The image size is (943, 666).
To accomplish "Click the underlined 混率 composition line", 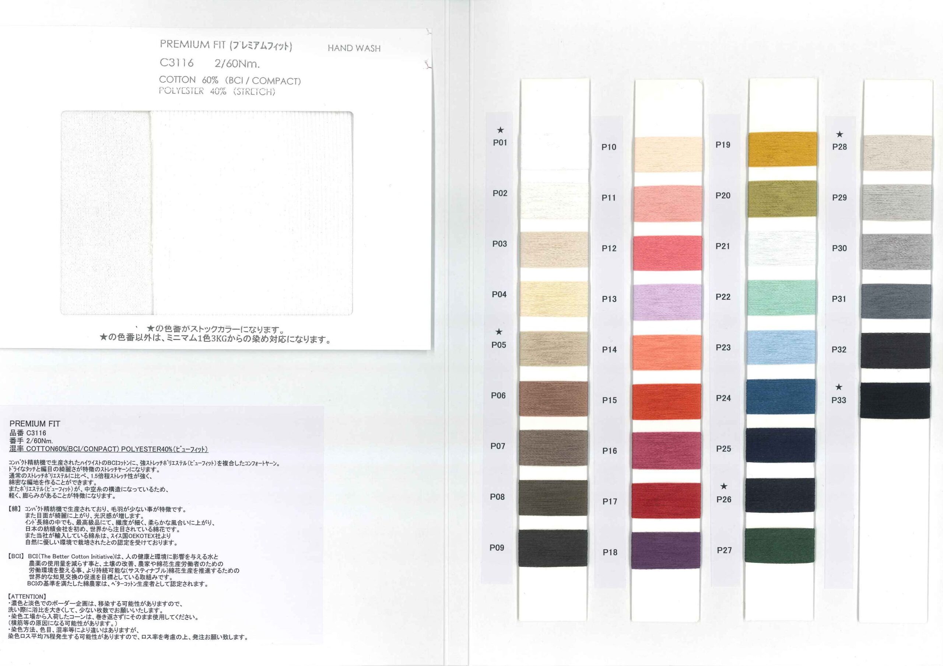I will click(109, 450).
